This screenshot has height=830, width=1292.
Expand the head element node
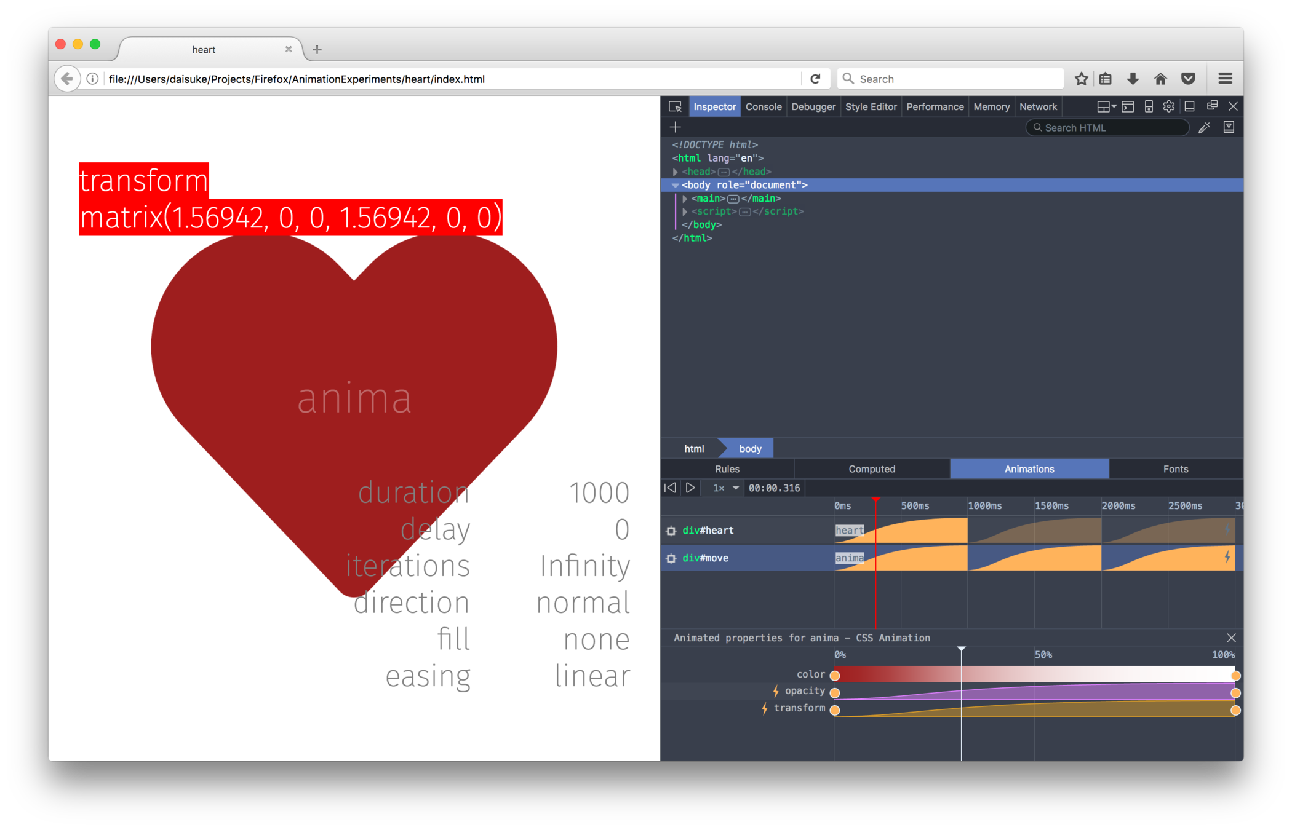pos(676,172)
